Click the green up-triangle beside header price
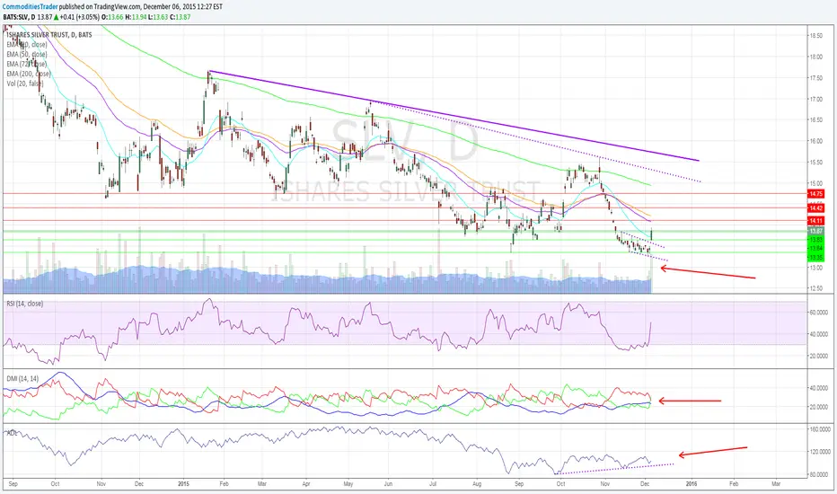Screen dimensions: 837x494 [x=57, y=17]
